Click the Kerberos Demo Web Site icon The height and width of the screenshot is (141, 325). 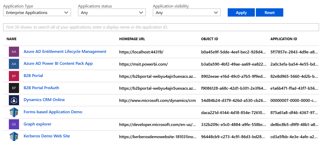[x=14, y=136]
